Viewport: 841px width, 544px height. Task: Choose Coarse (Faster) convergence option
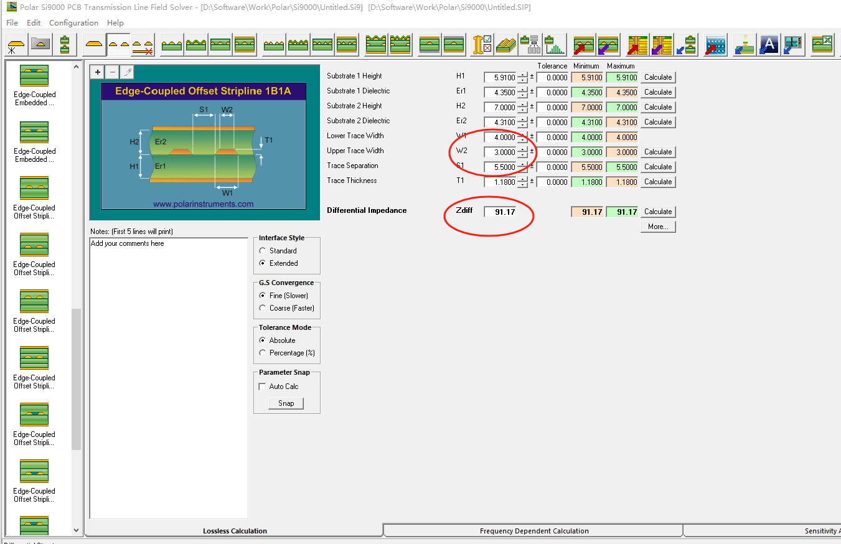263,308
